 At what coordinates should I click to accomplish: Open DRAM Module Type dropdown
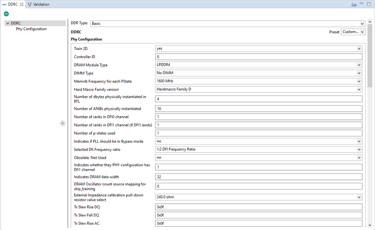[x=359, y=65]
